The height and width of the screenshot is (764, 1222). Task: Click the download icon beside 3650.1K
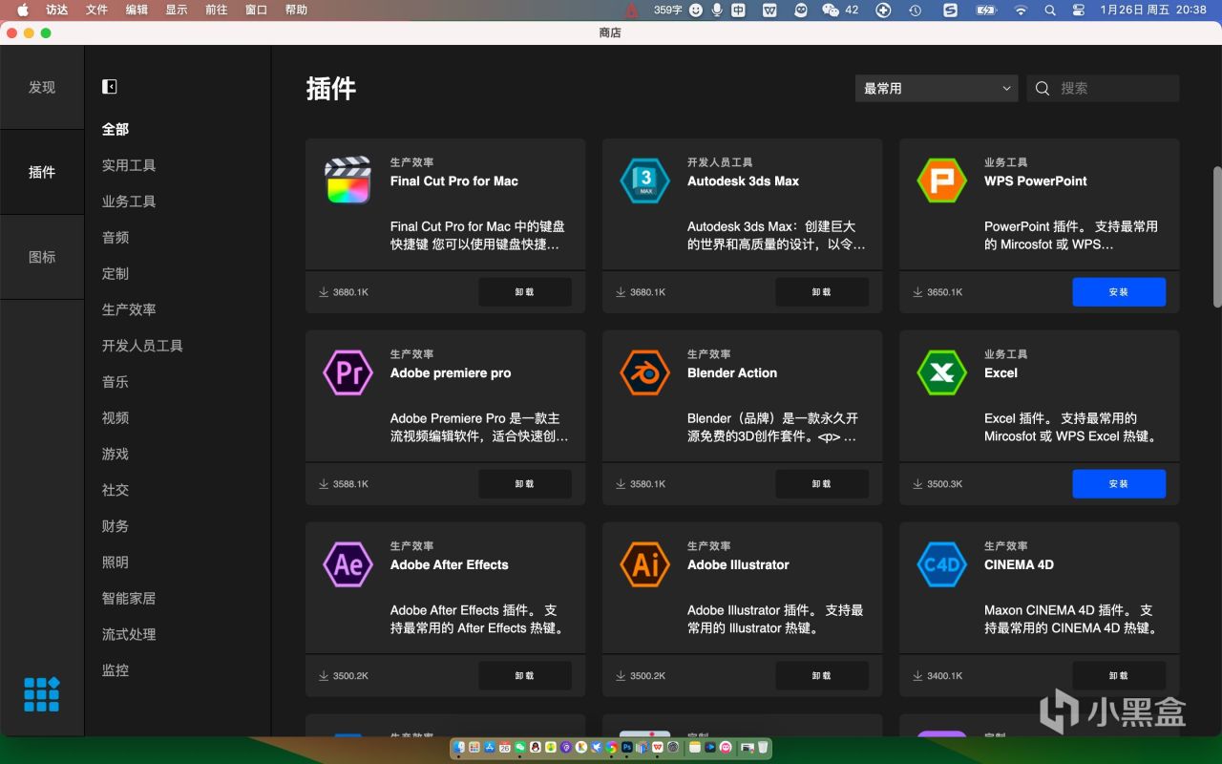917,292
